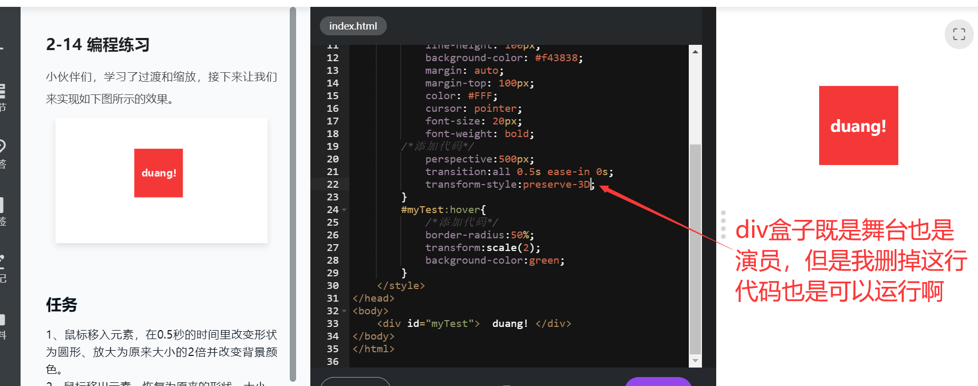Place cursor on 'transform-style:preserve-3D;' line
Screen dimensions: 978x386
510,185
